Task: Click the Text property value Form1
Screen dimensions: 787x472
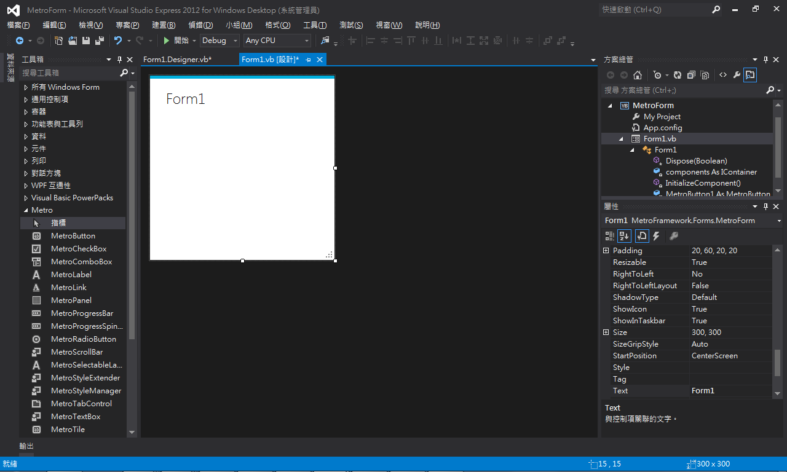Action: coord(730,391)
